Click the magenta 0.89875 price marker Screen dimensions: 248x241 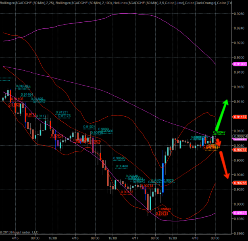coord(240,212)
